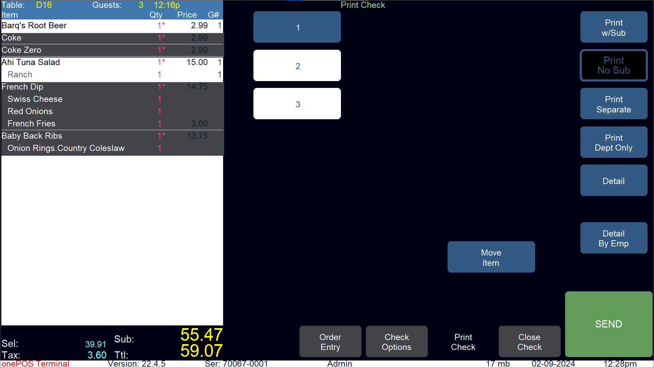Viewport: 654px width, 368px height.
Task: Hit the green SEND button
Action: tap(608, 324)
